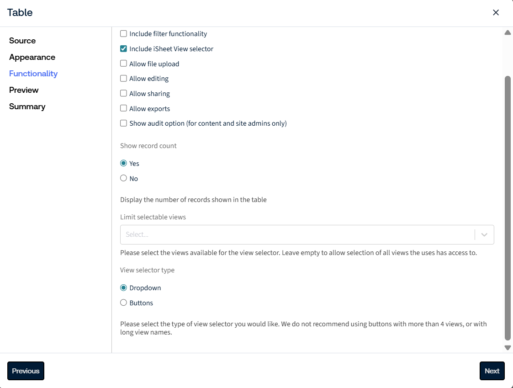
Task: Enable Include filter functionality checkbox
Action: (x=123, y=34)
